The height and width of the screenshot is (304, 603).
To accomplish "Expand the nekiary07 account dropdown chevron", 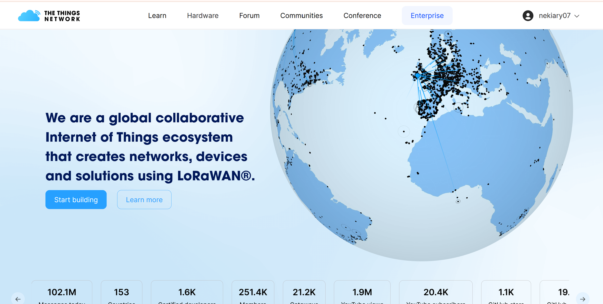I will 577,16.
